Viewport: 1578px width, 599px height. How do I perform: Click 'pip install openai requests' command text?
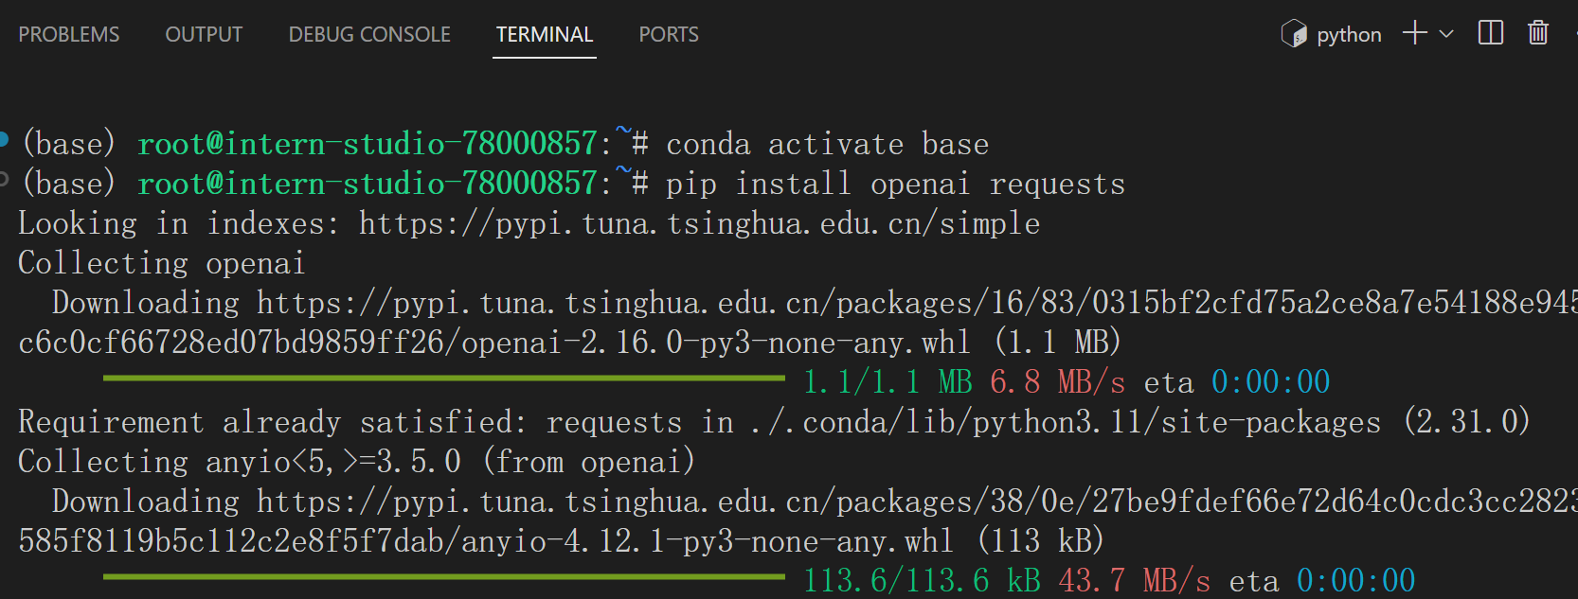(895, 185)
